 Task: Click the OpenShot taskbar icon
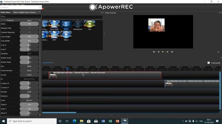(125, 121)
